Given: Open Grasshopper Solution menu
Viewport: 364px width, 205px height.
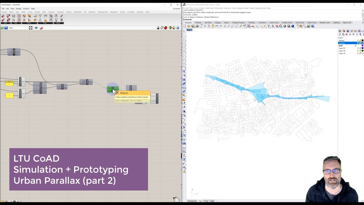Looking at the screenshot, I should coord(26,9).
